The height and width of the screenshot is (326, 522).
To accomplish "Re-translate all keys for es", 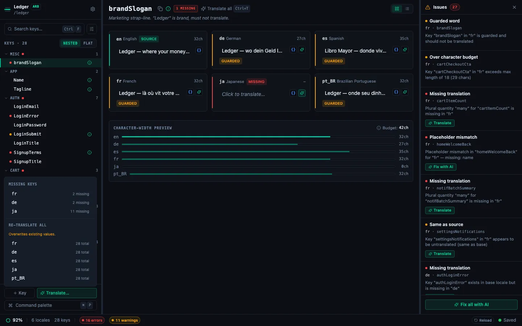I will tap(50, 261).
